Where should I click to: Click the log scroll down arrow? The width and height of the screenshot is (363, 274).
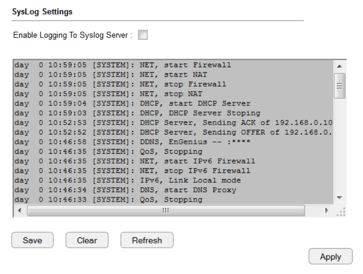click(x=339, y=198)
